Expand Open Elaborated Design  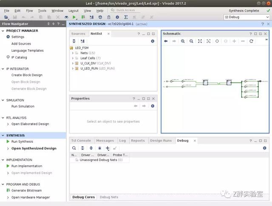coord(8,124)
